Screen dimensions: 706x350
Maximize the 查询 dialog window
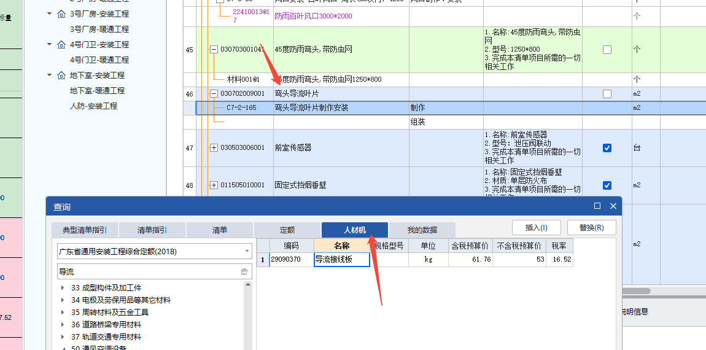[597, 206]
